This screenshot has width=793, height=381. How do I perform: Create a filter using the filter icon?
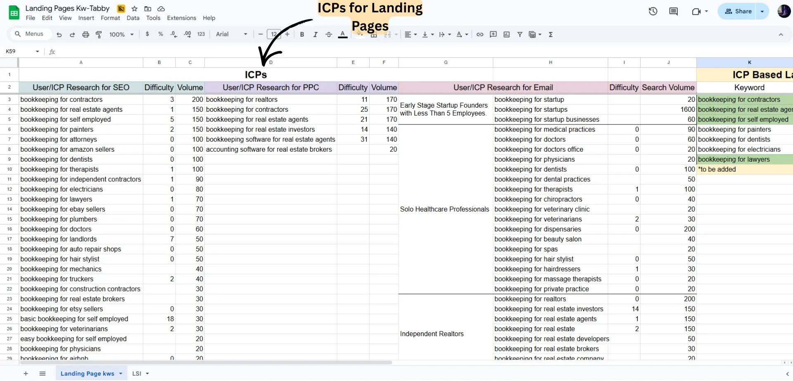pos(520,34)
